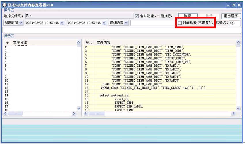245x144 pixels.
Task: Click the file list scroll-left arrow
Action: (5, 114)
